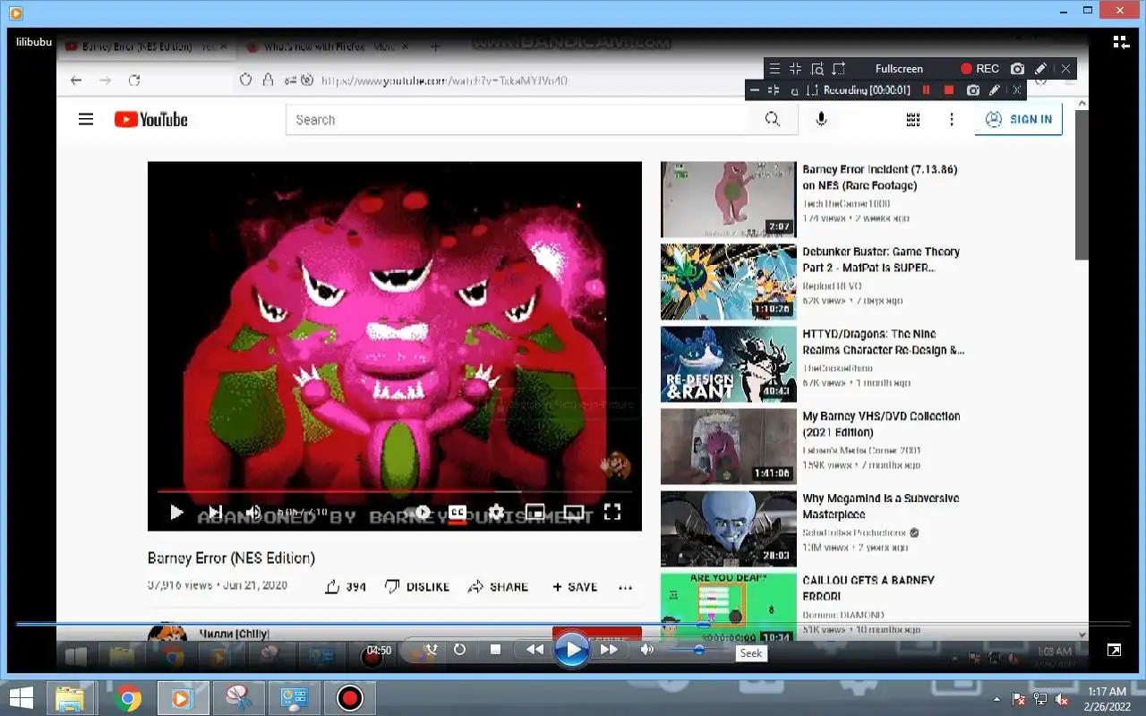Enter YouTube player full screen

612,513
